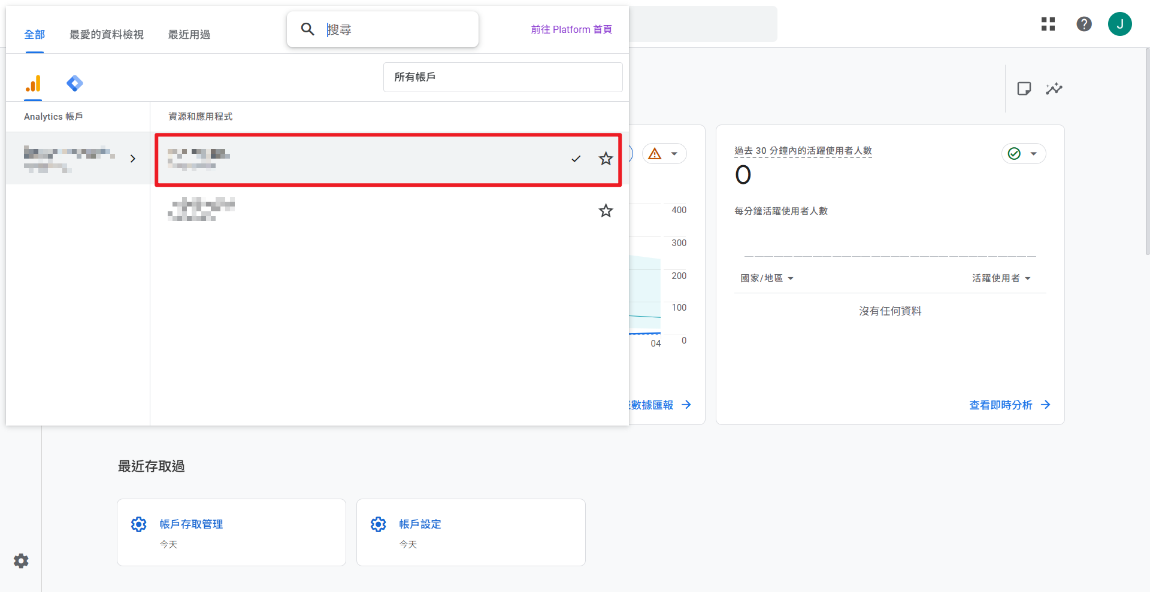Open 前往 Platform 首頁 link
Screen dimensions: 1150x592
point(571,29)
